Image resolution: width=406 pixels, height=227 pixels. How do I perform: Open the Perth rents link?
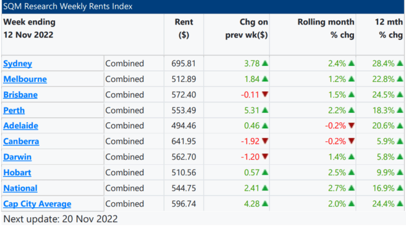click(14, 110)
